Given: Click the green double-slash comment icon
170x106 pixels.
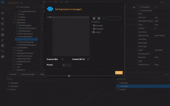Looking at the screenshot, I should [x=104, y=18].
